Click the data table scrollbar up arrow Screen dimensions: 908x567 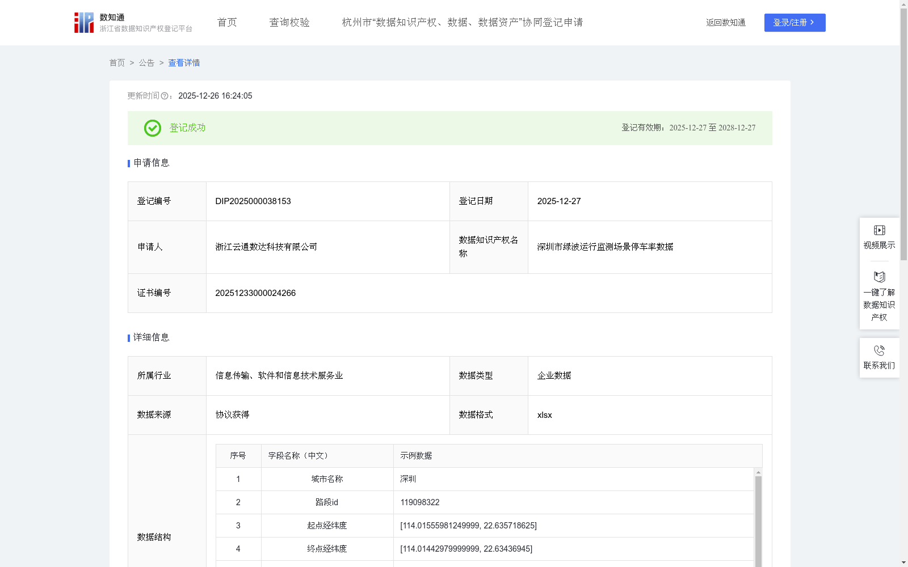tap(758, 472)
